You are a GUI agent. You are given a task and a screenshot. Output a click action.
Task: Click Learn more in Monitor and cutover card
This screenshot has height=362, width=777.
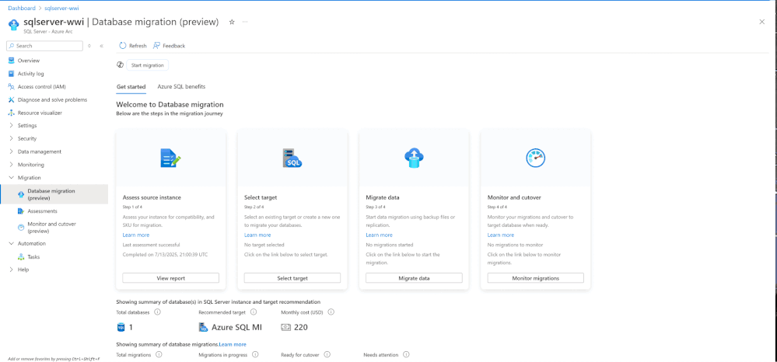501,235
